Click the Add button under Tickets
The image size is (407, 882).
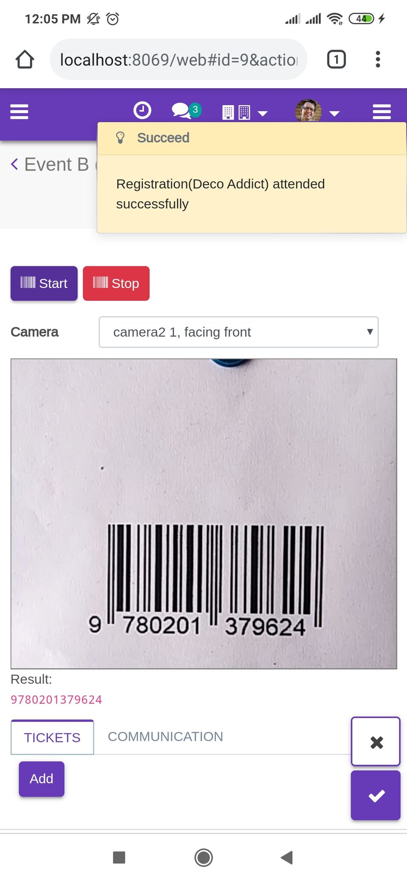[x=41, y=779]
